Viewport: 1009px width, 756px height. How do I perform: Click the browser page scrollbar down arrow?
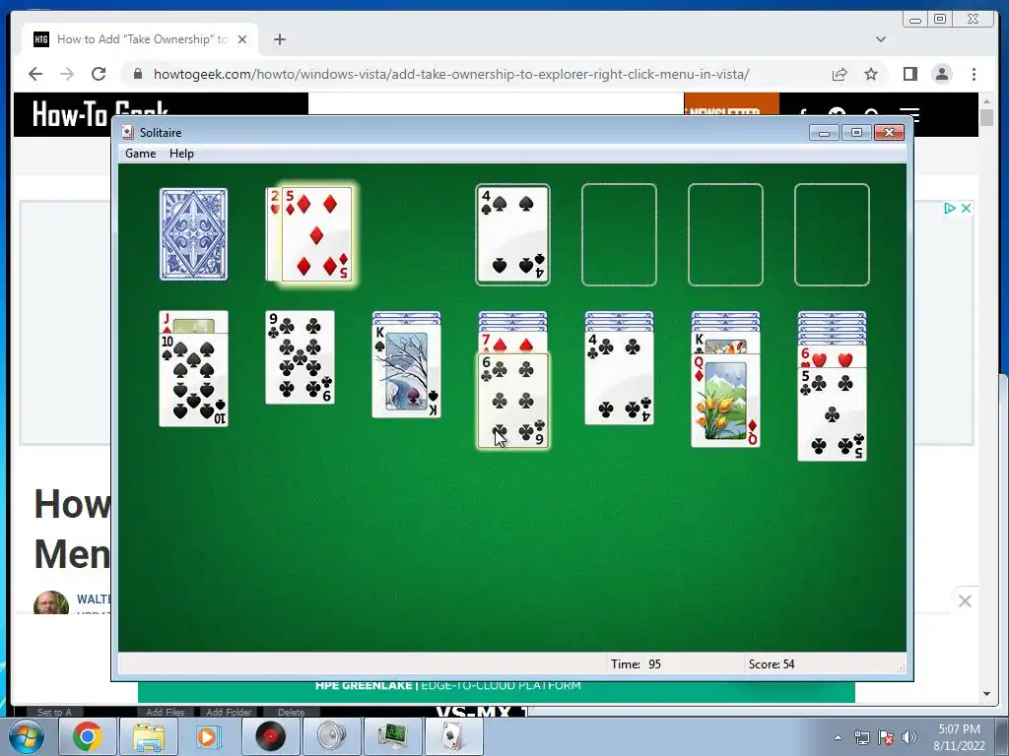click(x=987, y=694)
